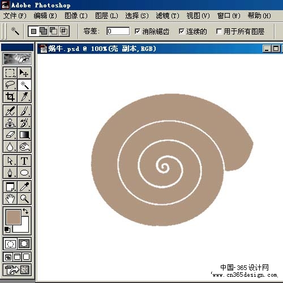The image size is (283, 283).
Task: Open the 滤镜(T) menu
Action: pos(168,16)
